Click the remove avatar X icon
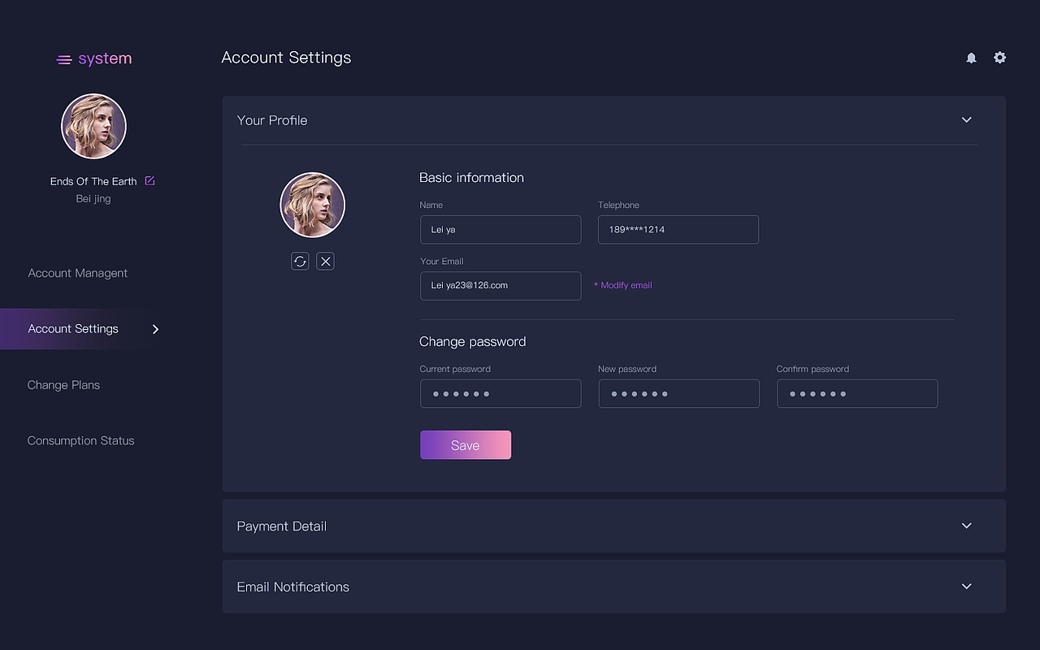The image size is (1040, 650). pos(325,261)
